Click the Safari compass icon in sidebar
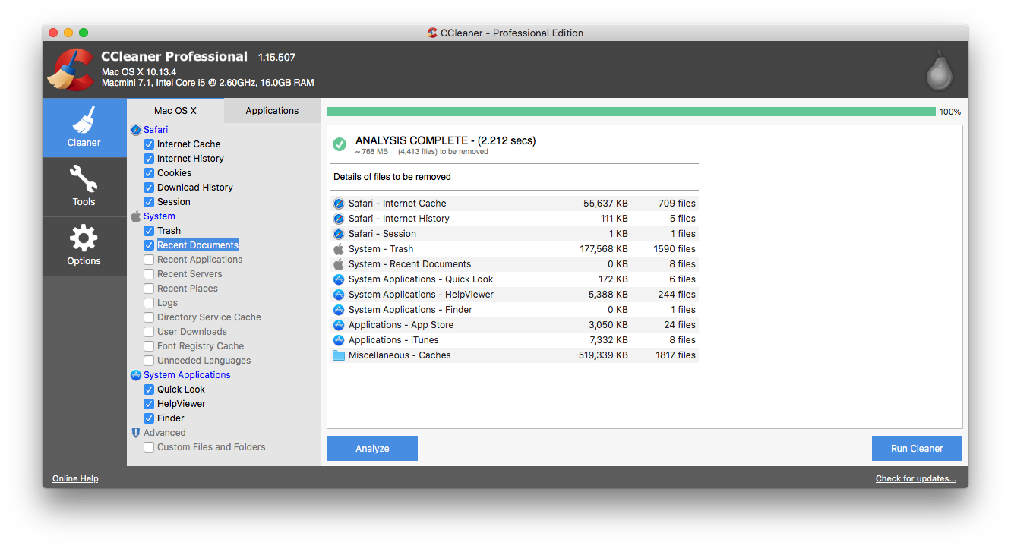This screenshot has height=549, width=1011. pos(136,130)
